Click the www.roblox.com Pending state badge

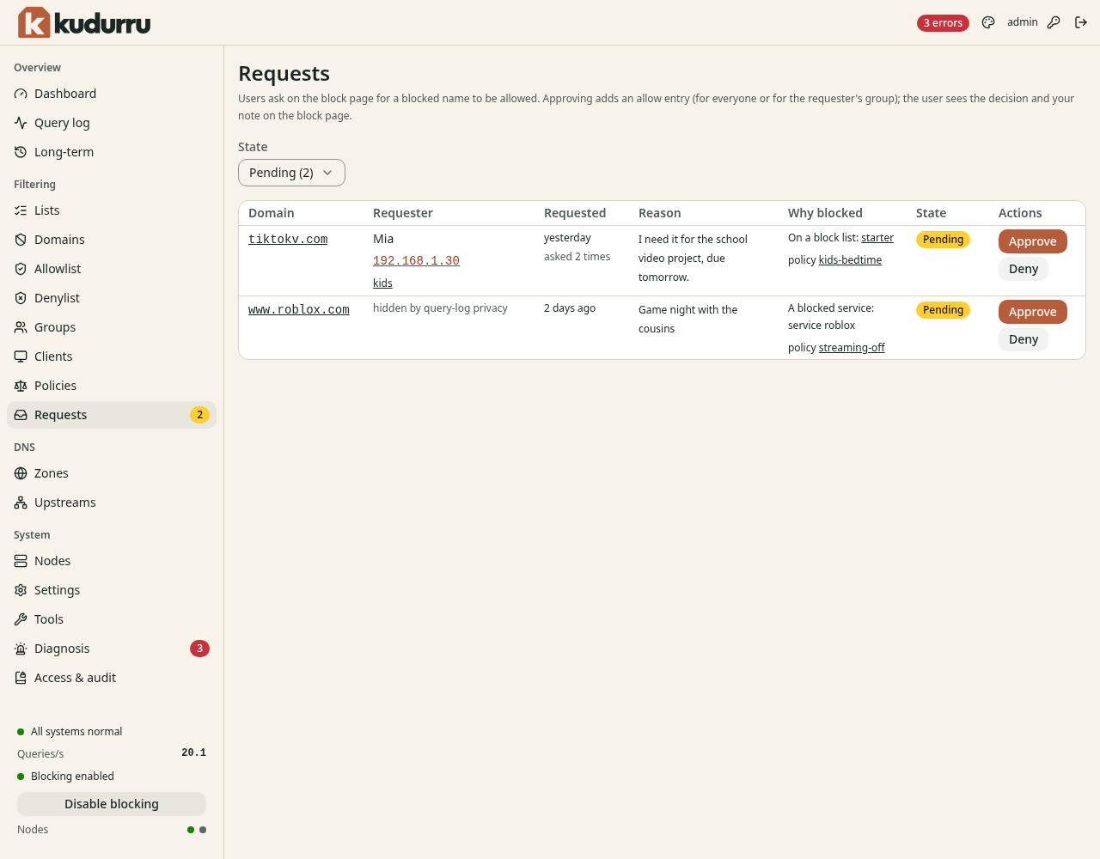tap(943, 310)
